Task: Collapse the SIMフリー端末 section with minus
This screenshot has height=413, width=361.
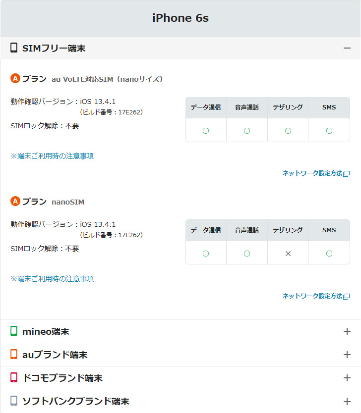Action: (x=347, y=48)
